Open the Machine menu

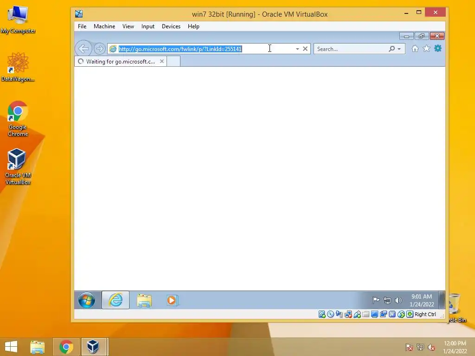[x=104, y=26]
